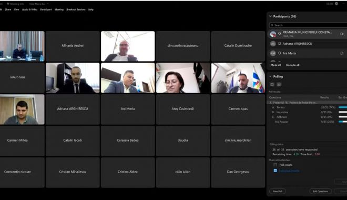Click option C. Abtinere in poll results

click(x=279, y=117)
